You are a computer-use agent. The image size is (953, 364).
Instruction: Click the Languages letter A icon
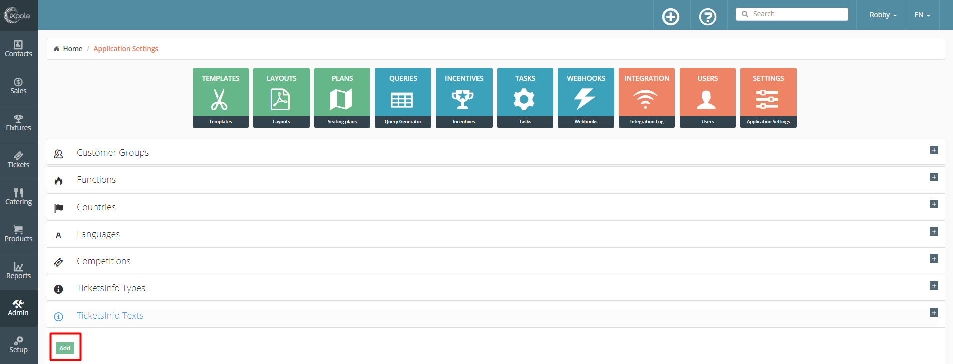pos(58,235)
